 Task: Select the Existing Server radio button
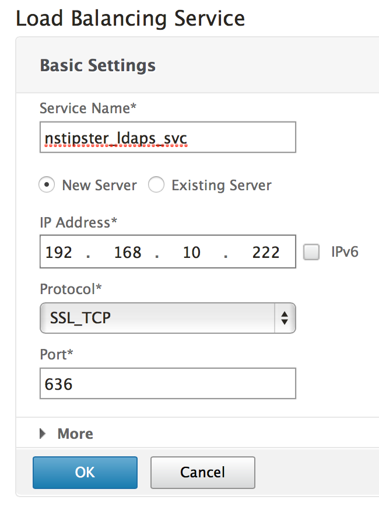156,186
